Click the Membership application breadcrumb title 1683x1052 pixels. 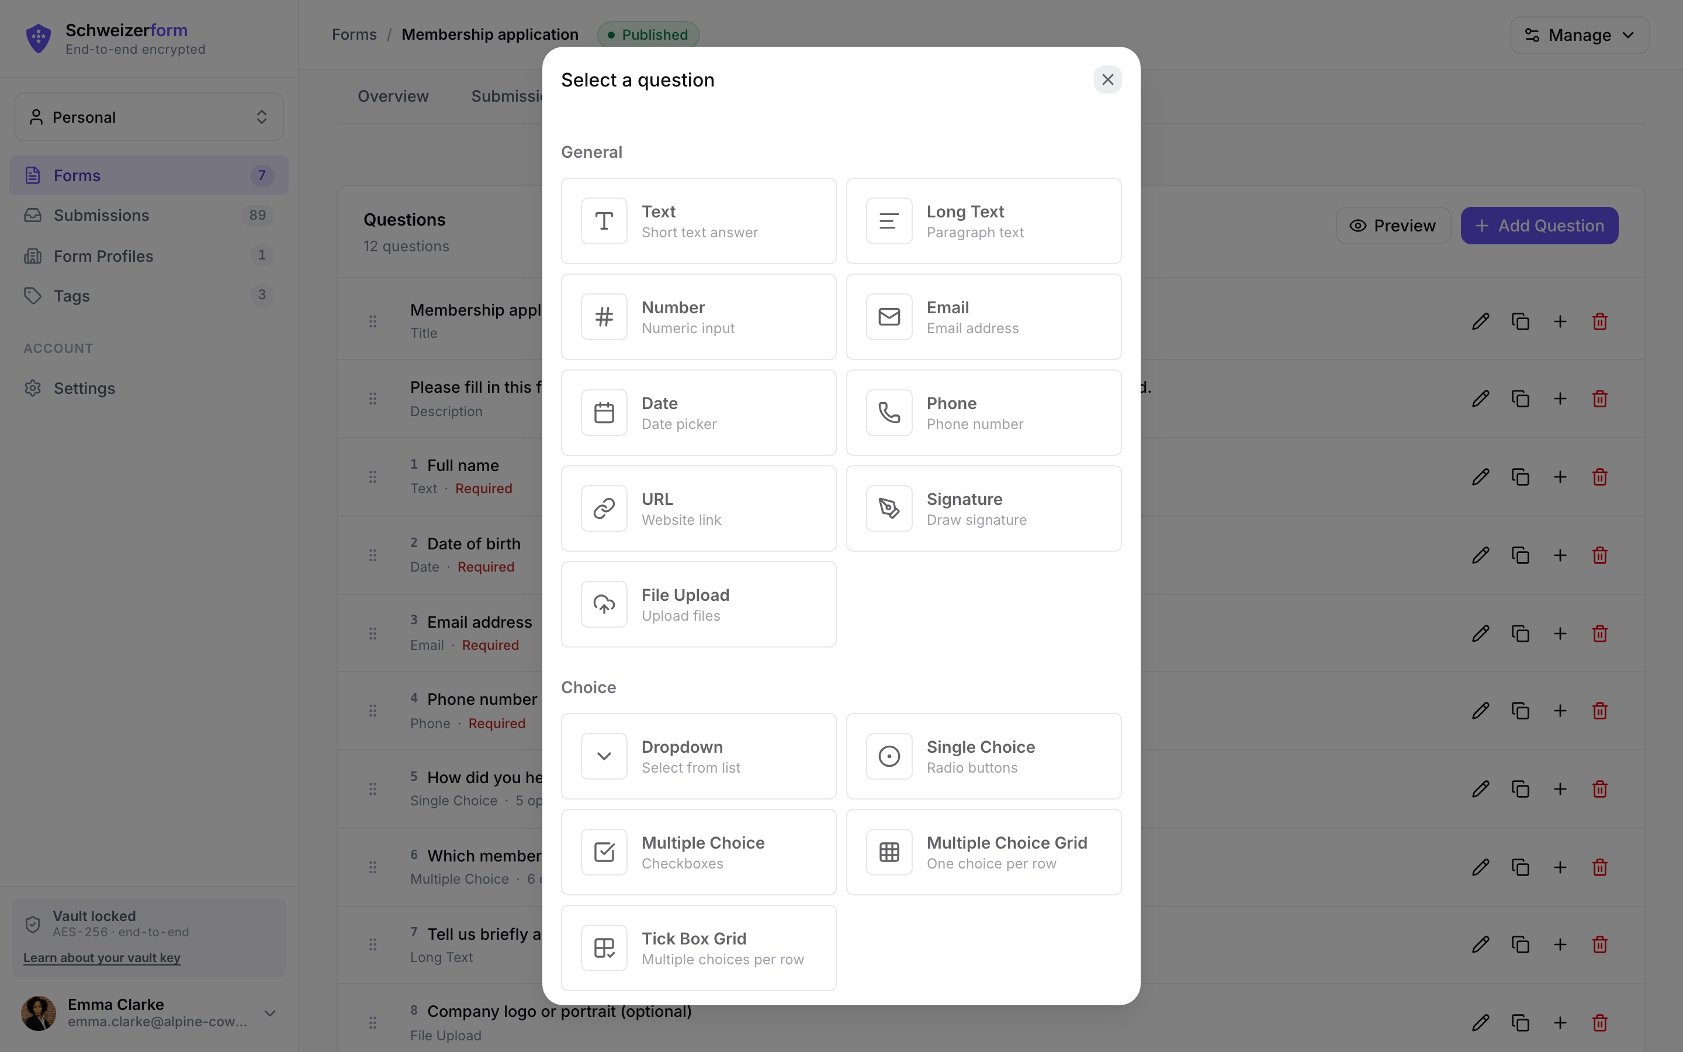pos(490,35)
